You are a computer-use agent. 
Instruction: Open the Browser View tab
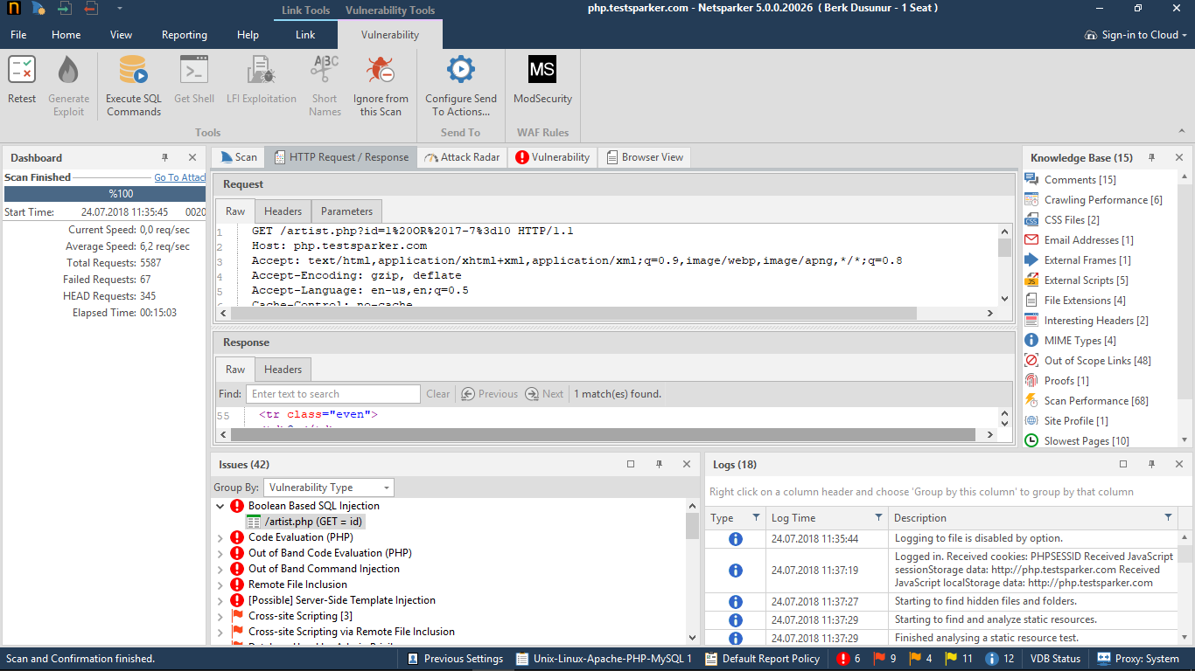[645, 157]
